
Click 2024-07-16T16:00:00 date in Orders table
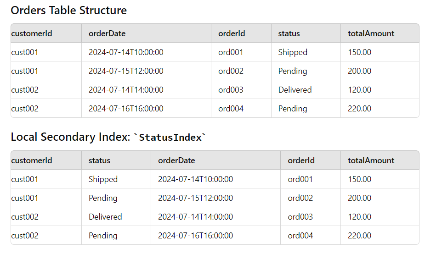(x=126, y=109)
